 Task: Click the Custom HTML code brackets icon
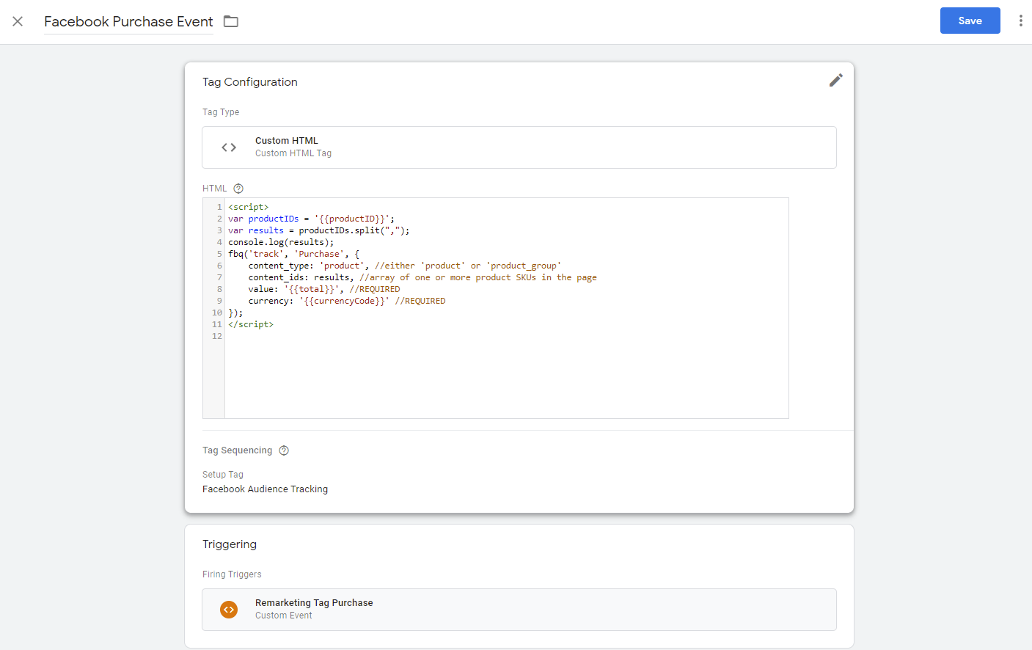pyautogui.click(x=229, y=147)
